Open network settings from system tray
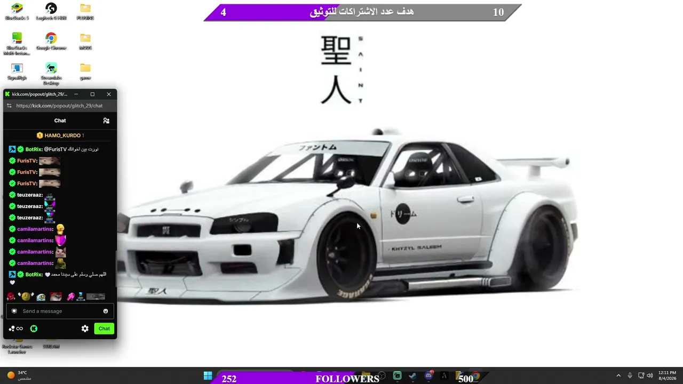683x384 pixels. [x=641, y=375]
